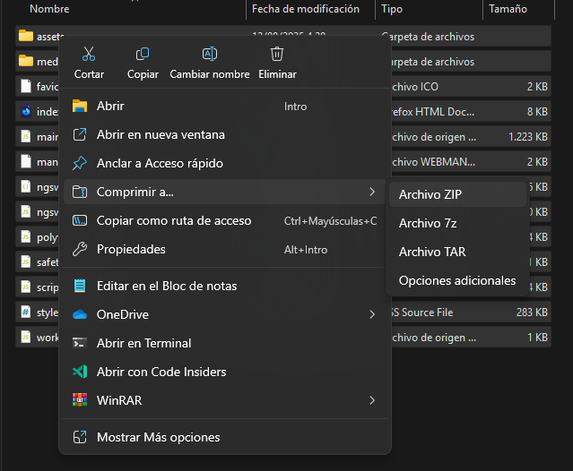Screen dimensions: 573x471
Task: Choose Archivo 7z compression option
Action: (x=427, y=223)
